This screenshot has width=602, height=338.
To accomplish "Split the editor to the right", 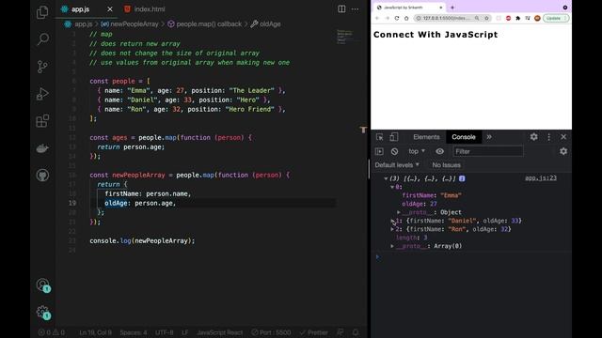I will [x=341, y=8].
